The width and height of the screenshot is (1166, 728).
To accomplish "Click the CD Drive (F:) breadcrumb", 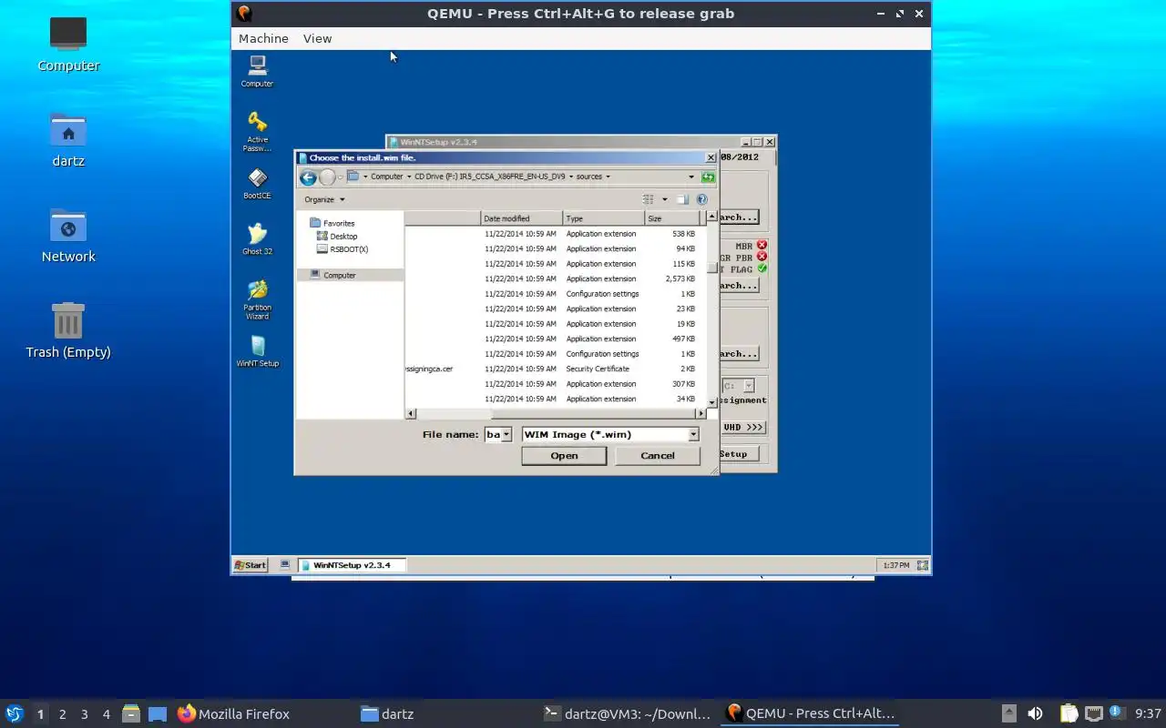I will click(x=490, y=177).
